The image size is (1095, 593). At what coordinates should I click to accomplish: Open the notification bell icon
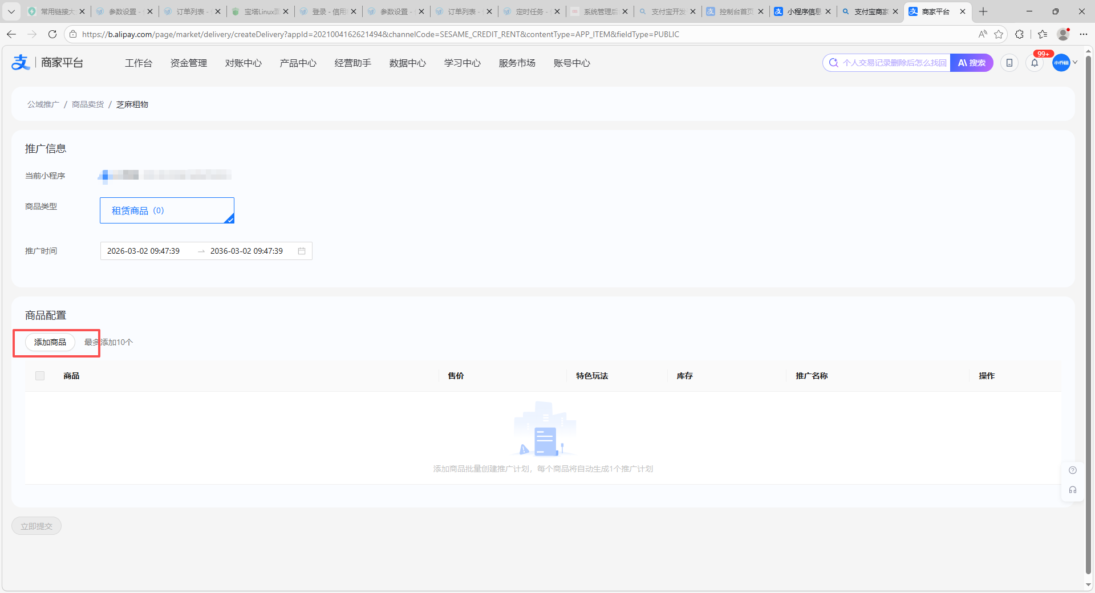tap(1035, 63)
